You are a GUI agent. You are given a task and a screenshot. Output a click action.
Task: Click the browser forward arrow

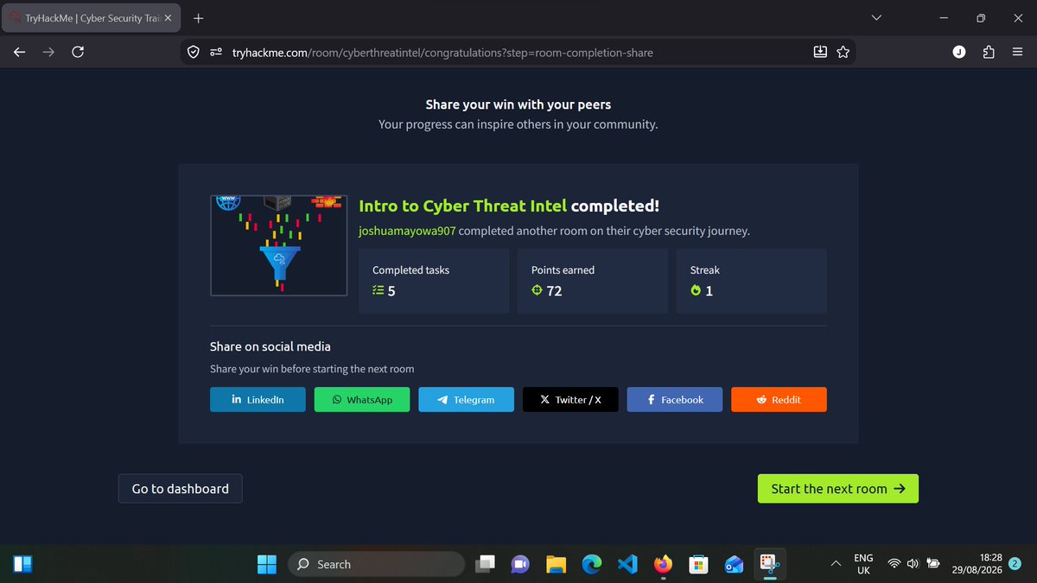(48, 53)
